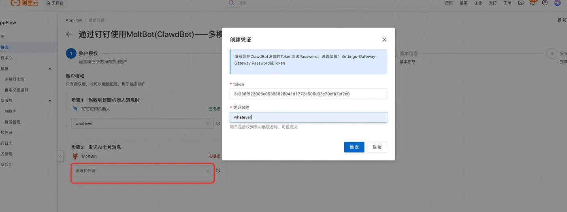Click the QR grid icon beside 钉
This screenshot has height=212, width=567.
point(560,20)
